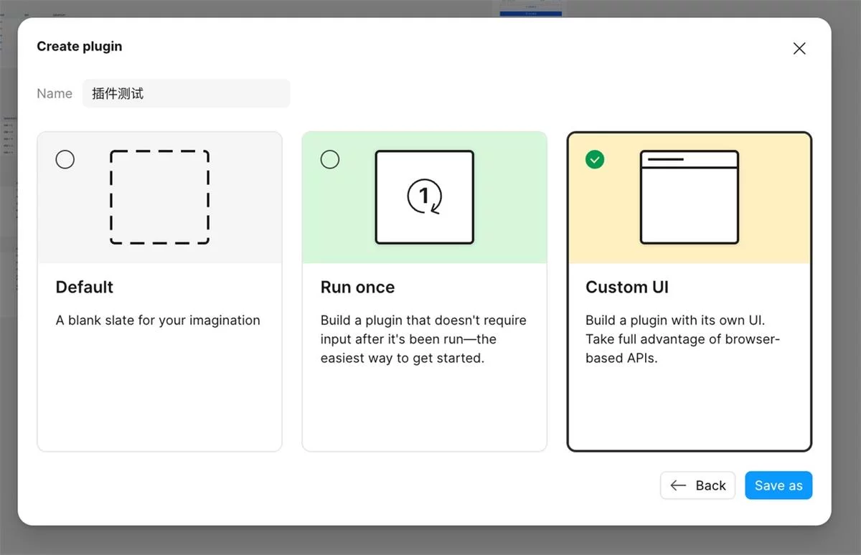Go back using the Back button text
This screenshot has height=555, width=861.
(710, 485)
